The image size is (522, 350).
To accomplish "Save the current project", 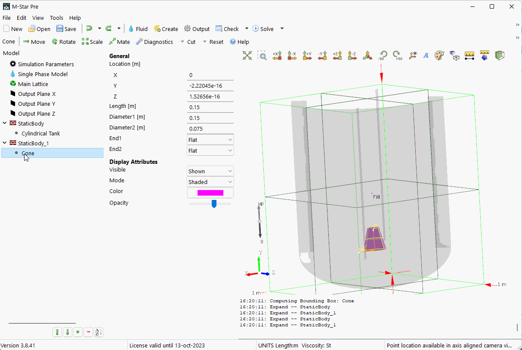I will (x=66, y=29).
